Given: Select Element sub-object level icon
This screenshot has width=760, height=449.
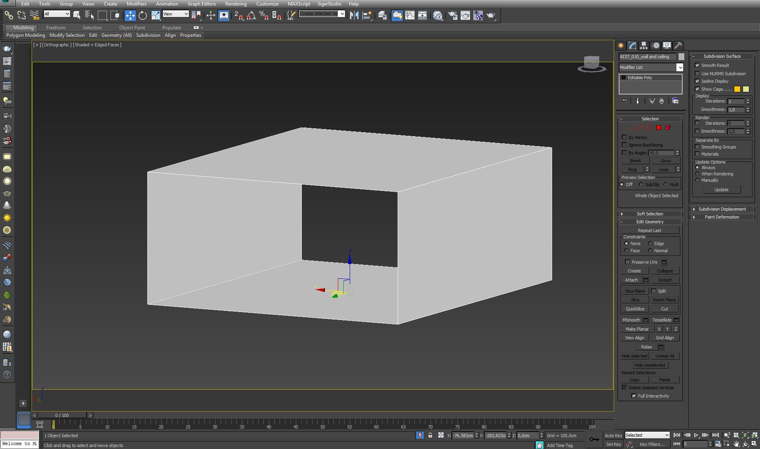Looking at the screenshot, I should tap(668, 127).
